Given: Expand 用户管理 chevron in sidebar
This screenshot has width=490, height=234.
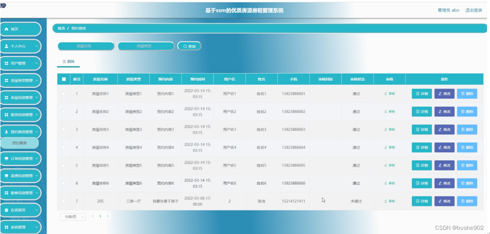Looking at the screenshot, I should click(x=37, y=63).
